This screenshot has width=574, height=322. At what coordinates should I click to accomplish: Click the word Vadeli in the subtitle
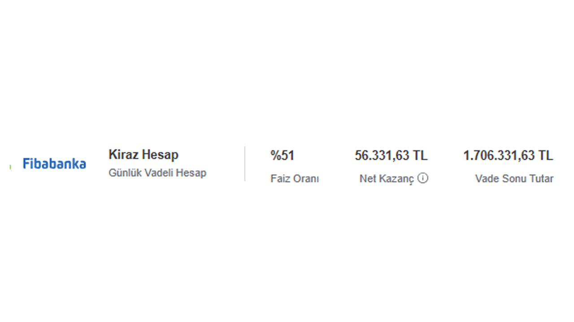pyautogui.click(x=158, y=173)
